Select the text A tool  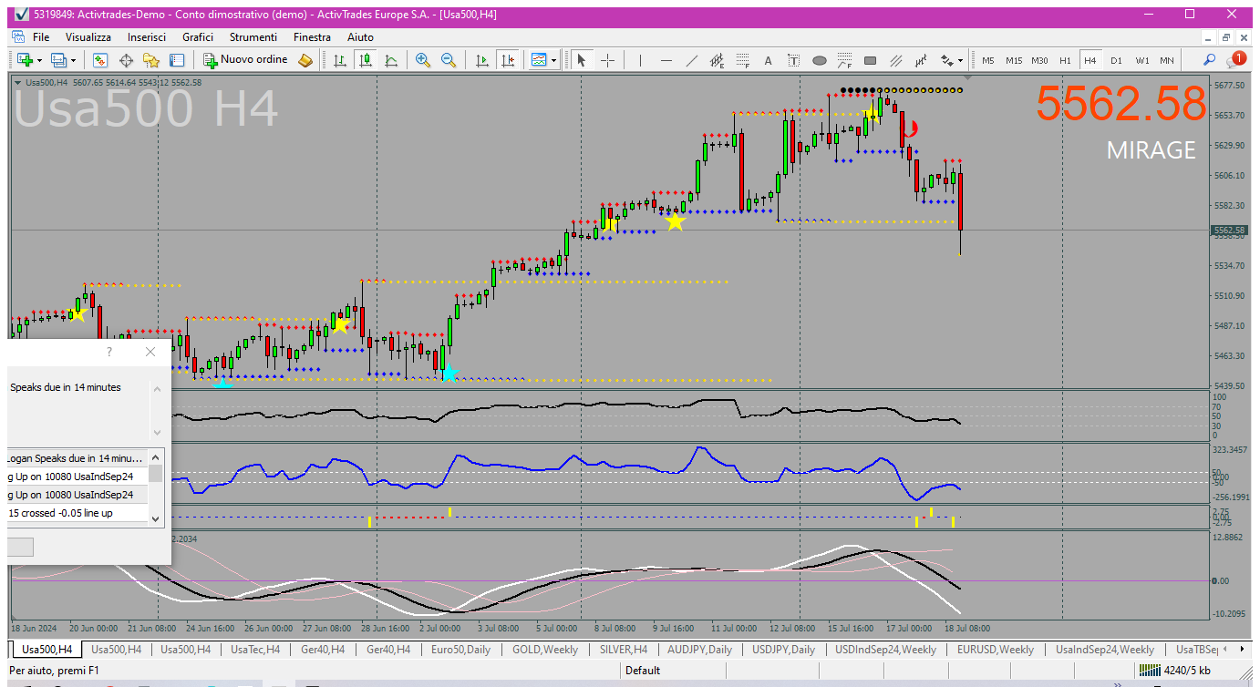(768, 60)
